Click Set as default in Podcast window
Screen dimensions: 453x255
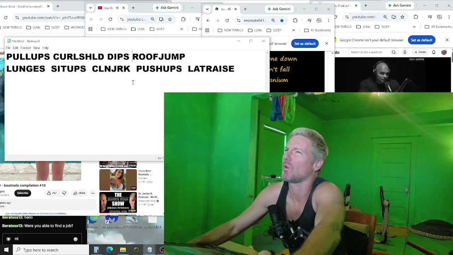coord(422,40)
